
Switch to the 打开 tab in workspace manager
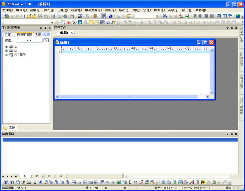pos(8,35)
